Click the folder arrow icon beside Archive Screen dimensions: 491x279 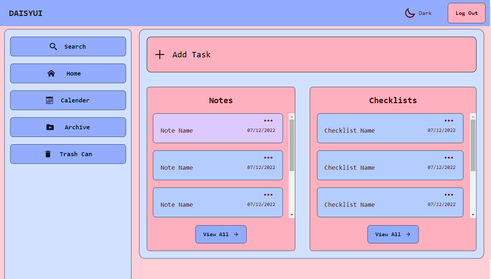(x=50, y=127)
